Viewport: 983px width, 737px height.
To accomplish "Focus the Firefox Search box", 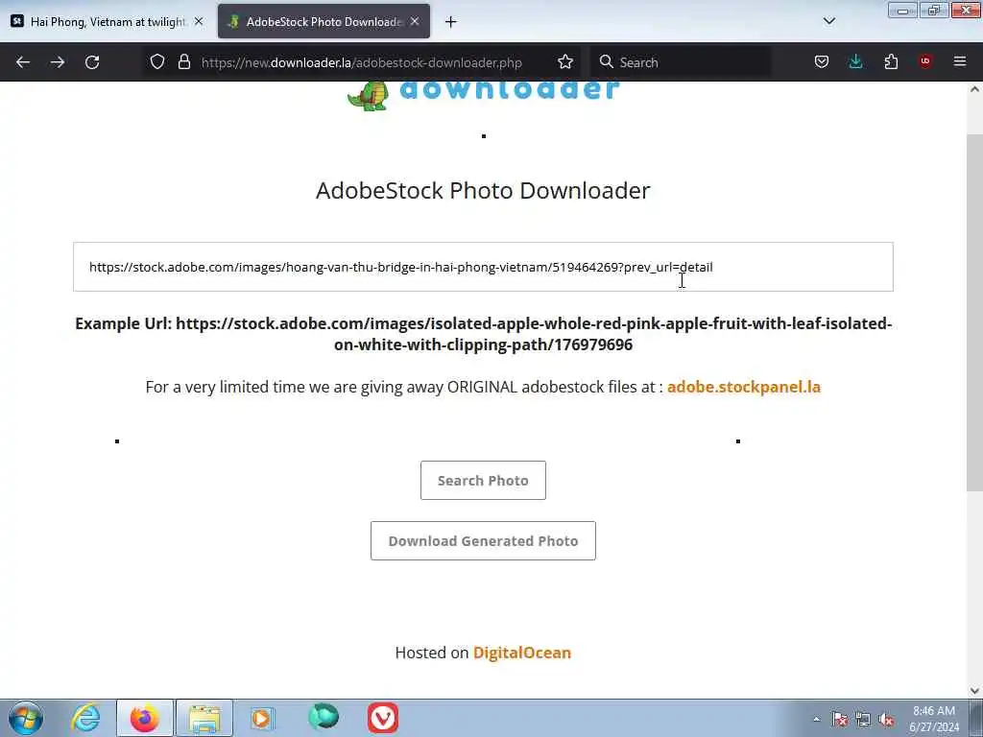I will pyautogui.click(x=682, y=62).
